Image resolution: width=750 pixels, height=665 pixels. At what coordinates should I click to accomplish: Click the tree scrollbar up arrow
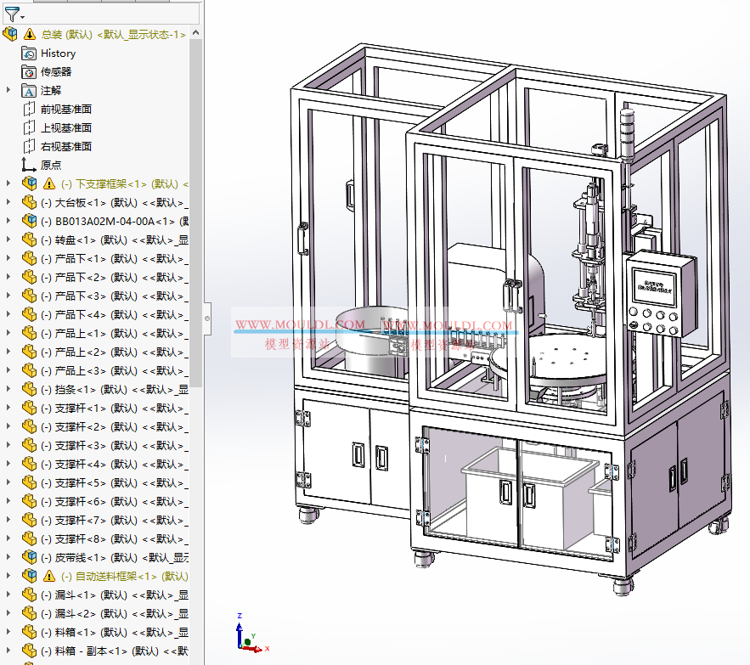196,31
